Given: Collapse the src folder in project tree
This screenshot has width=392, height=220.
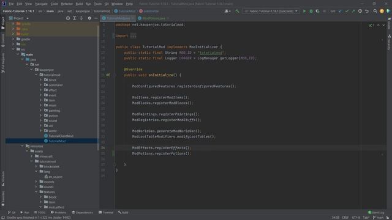Looking at the screenshot, I should [13, 49].
